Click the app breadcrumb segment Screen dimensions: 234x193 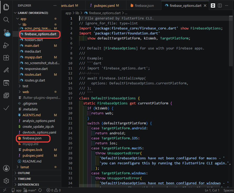tap(68, 13)
